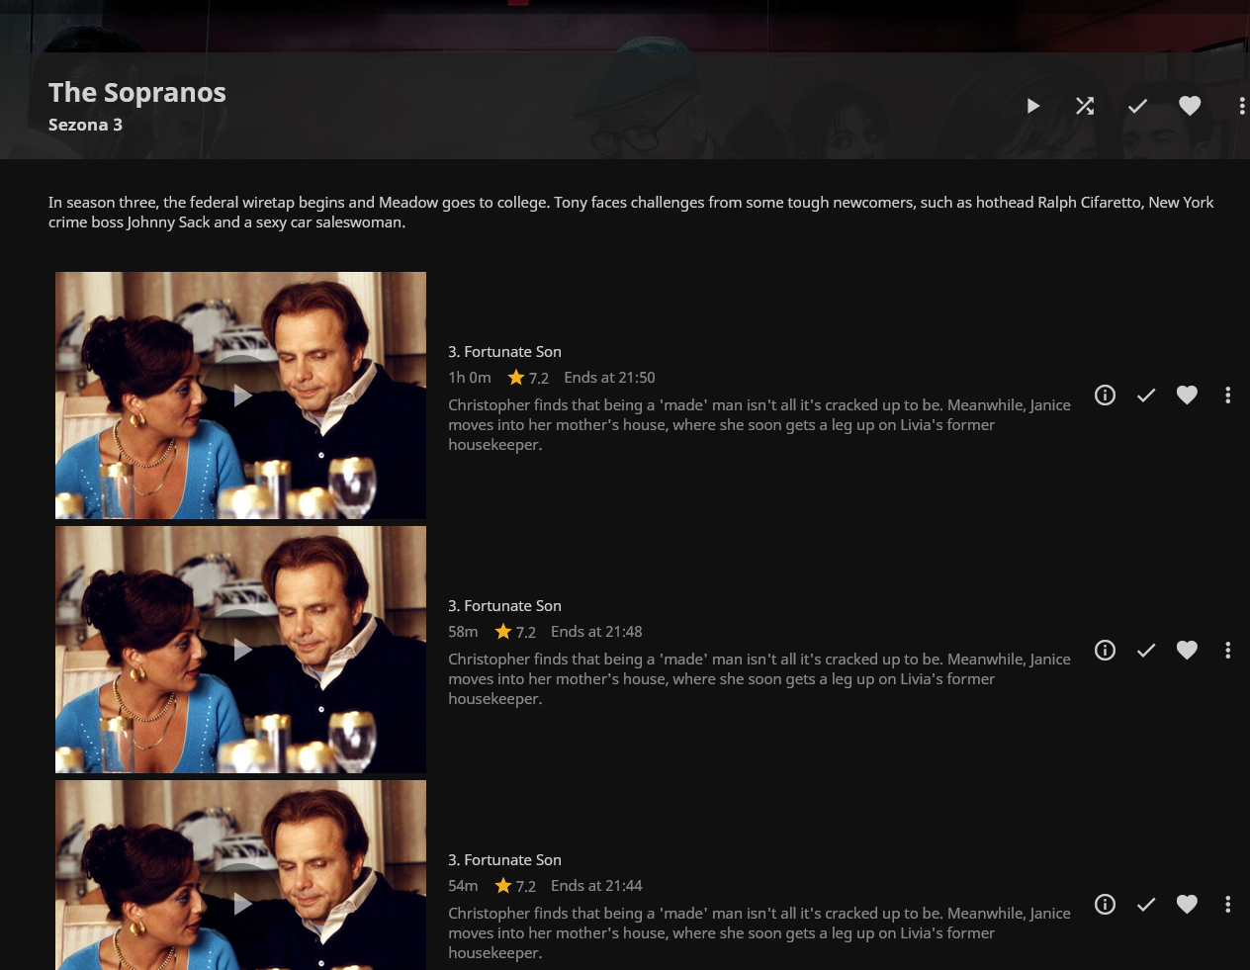The image size is (1250, 970).
Task: Play episode via the first thumbnail overlay
Action: tap(240, 395)
